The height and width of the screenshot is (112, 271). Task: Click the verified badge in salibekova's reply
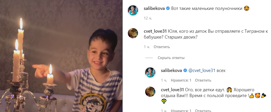(x=185, y=70)
